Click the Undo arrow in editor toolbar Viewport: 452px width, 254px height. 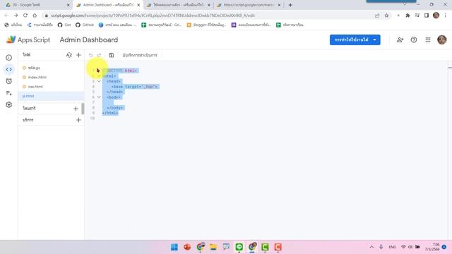click(91, 55)
